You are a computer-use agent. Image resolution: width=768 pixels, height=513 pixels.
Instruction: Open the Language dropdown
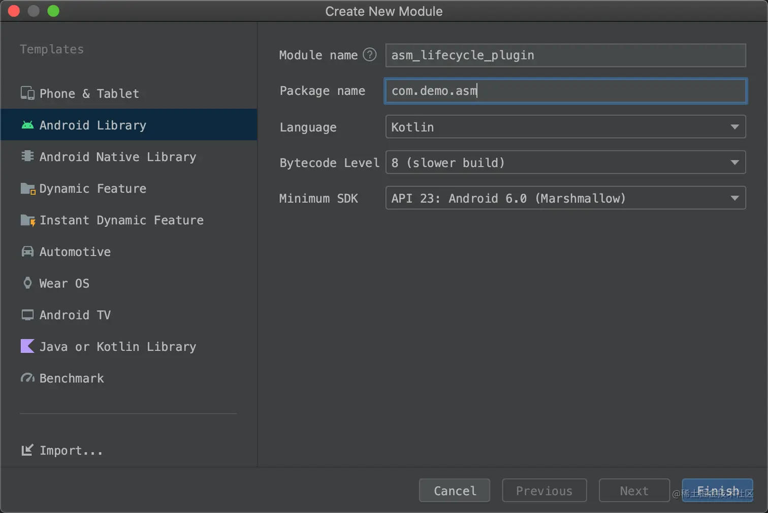point(565,127)
